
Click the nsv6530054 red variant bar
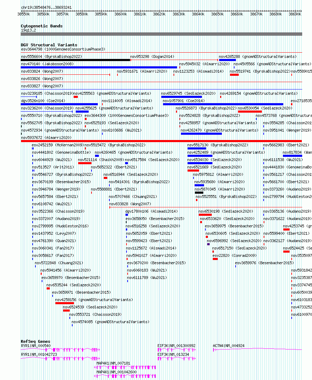click(x=250, y=112)
